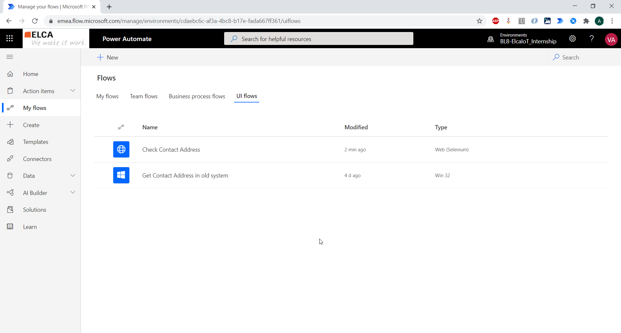The image size is (621, 333).
Task: Go back to previous page
Action: (x=9, y=21)
